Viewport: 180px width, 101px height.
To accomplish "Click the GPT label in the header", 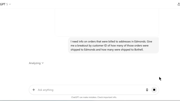I will tap(3, 4).
